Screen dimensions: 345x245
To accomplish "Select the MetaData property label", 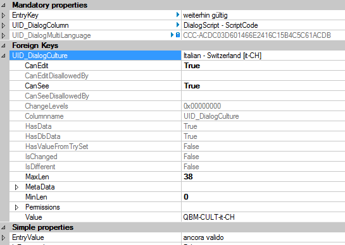I will point(40,187).
